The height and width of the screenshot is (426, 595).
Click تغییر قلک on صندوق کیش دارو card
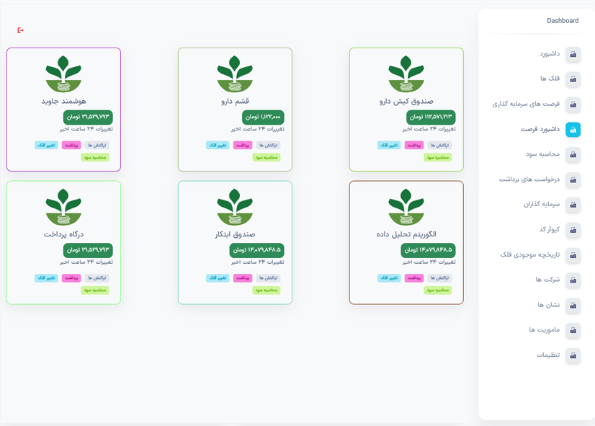[x=389, y=146]
